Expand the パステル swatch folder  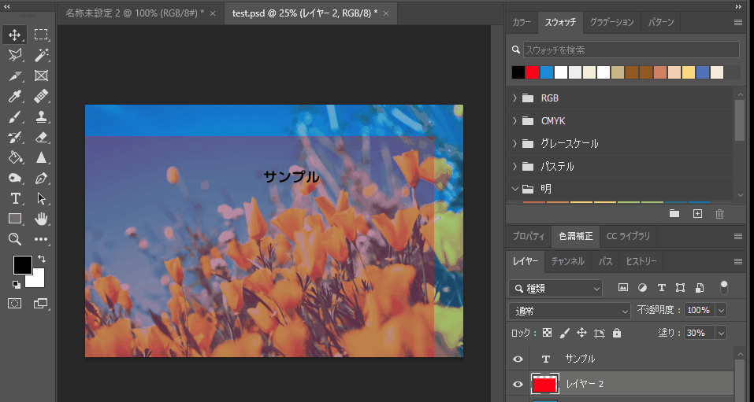tap(515, 166)
